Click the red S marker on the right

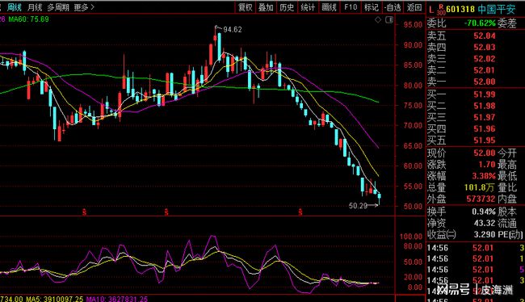[300, 212]
